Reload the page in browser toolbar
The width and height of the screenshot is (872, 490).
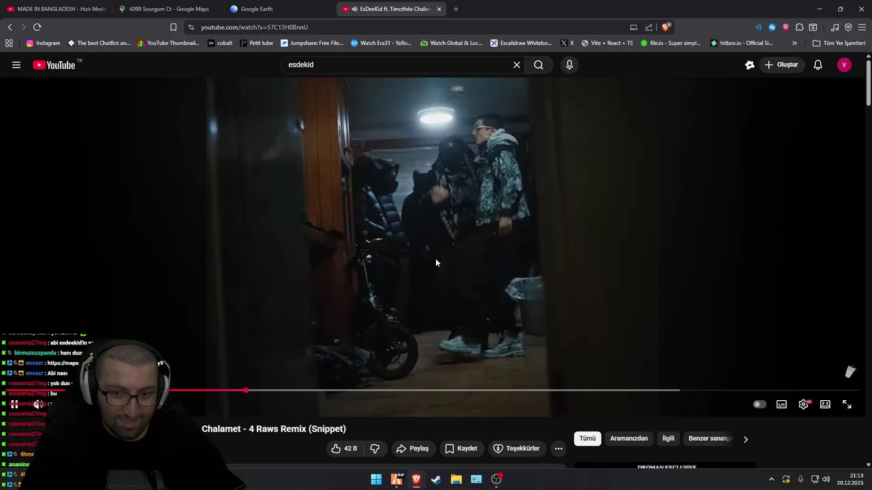coord(37,27)
